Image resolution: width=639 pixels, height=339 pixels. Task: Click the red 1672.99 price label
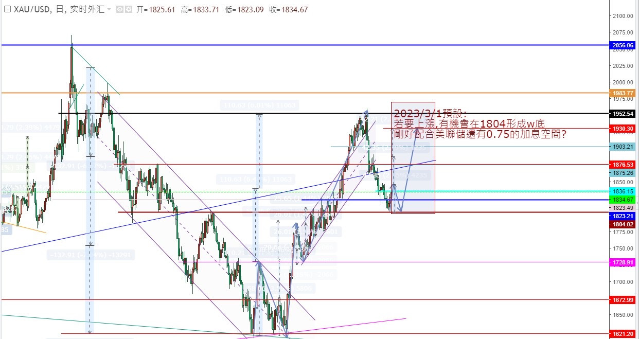coord(623,299)
